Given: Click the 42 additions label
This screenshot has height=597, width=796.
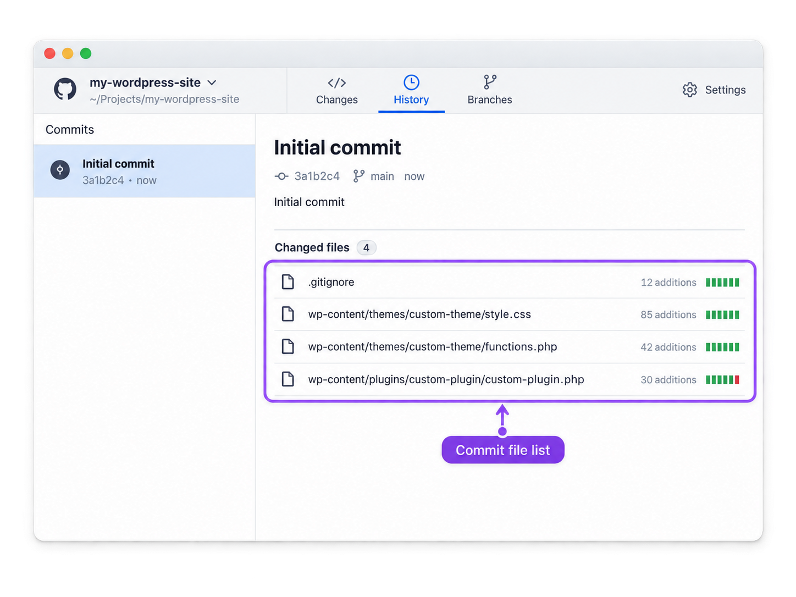Looking at the screenshot, I should (x=668, y=347).
